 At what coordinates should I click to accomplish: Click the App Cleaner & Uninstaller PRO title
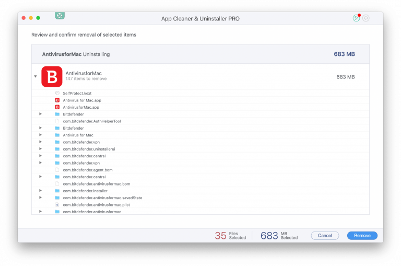(200, 19)
